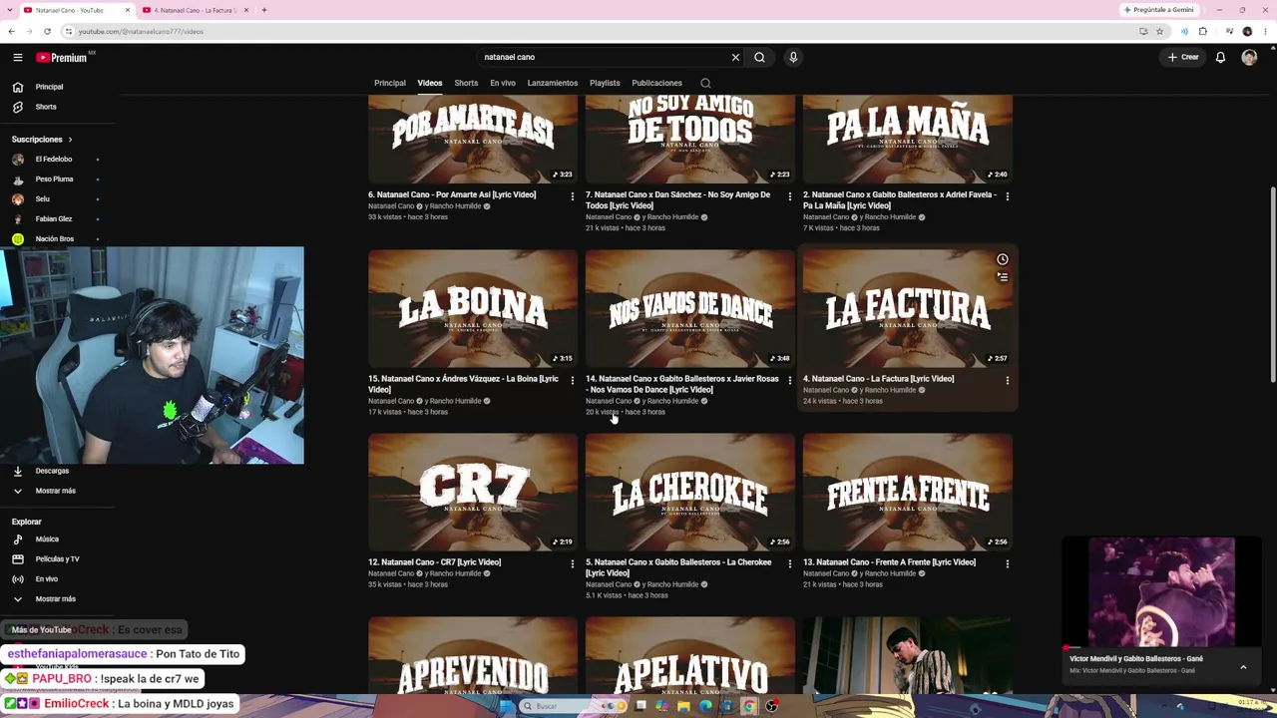The image size is (1277, 718).
Task: Open the En vivo channel tab
Action: (503, 84)
